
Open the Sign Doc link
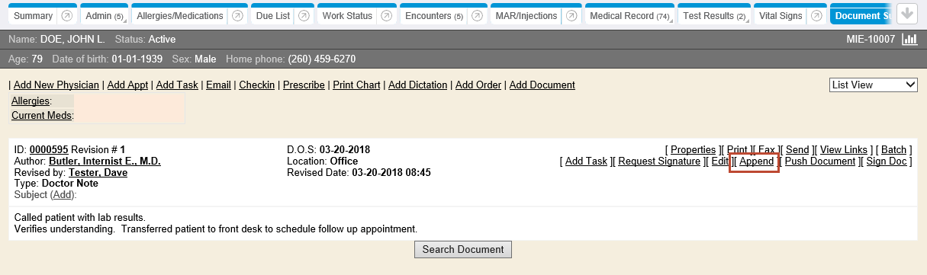(887, 161)
